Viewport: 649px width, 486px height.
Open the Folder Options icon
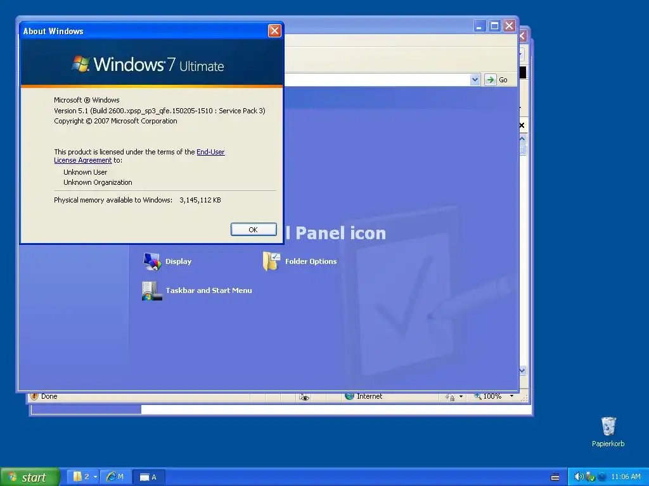point(271,261)
